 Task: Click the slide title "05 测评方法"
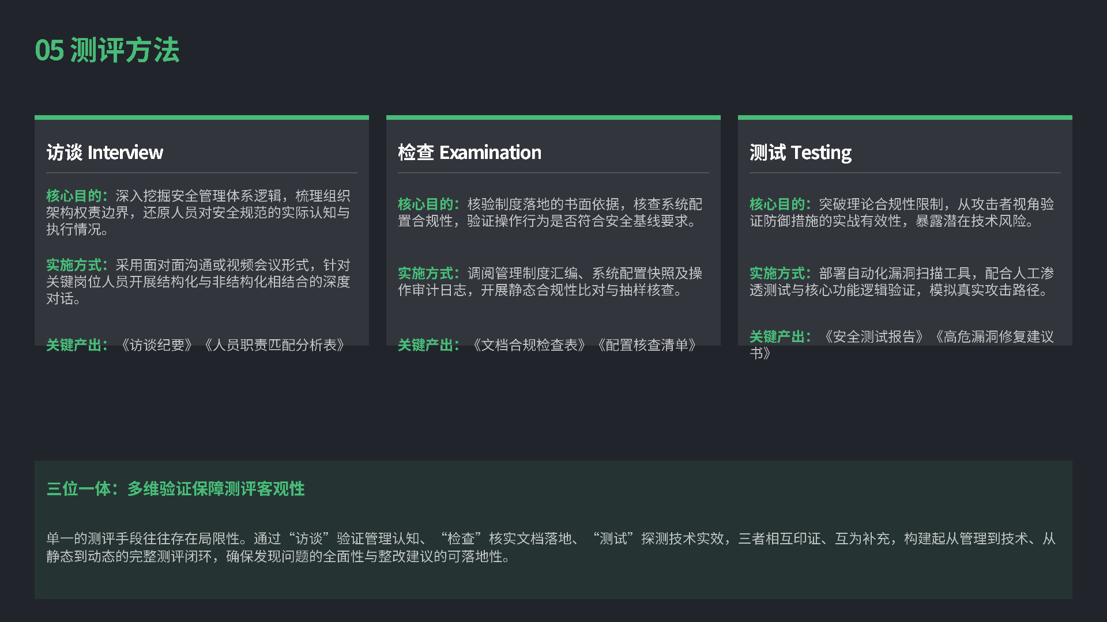(x=107, y=50)
